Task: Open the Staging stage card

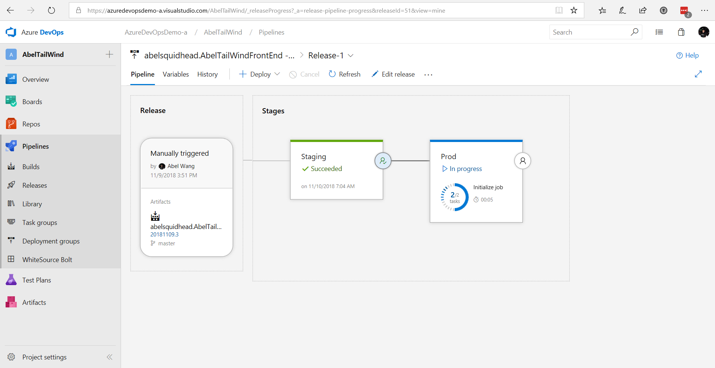Action: tap(337, 170)
